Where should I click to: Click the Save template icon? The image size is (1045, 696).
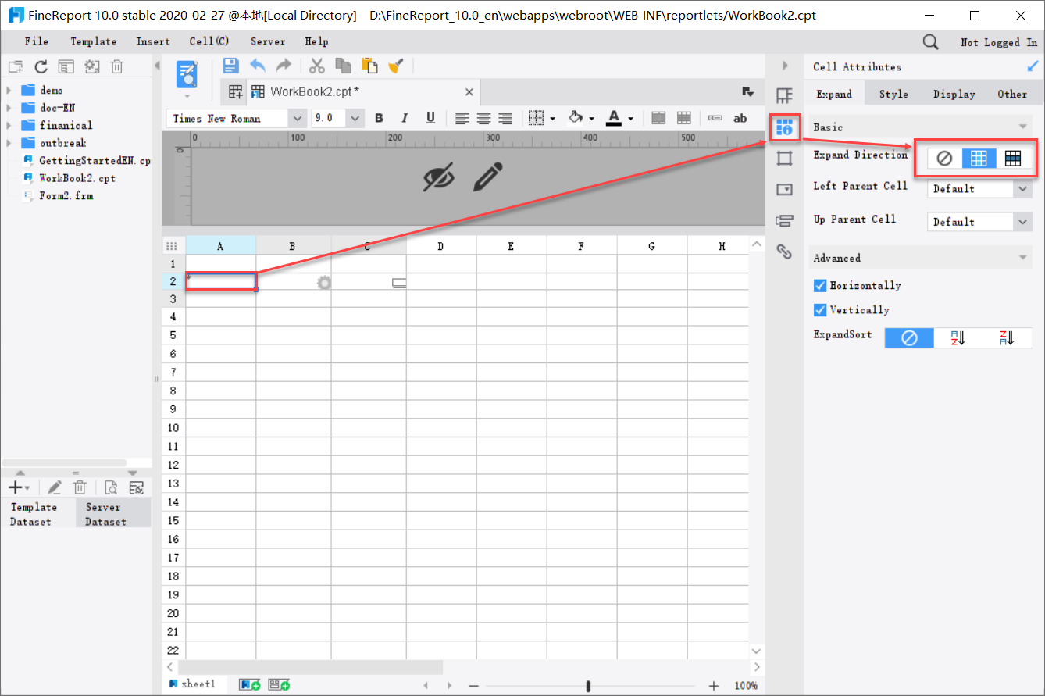pyautogui.click(x=231, y=66)
